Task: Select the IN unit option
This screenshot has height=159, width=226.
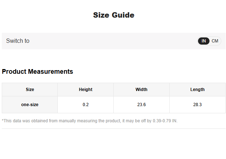Action: pos(203,41)
